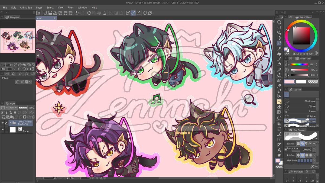Open the Effect panel dropdown arrow
The height and width of the screenshot is (183, 325).
pyautogui.click(x=30, y=82)
